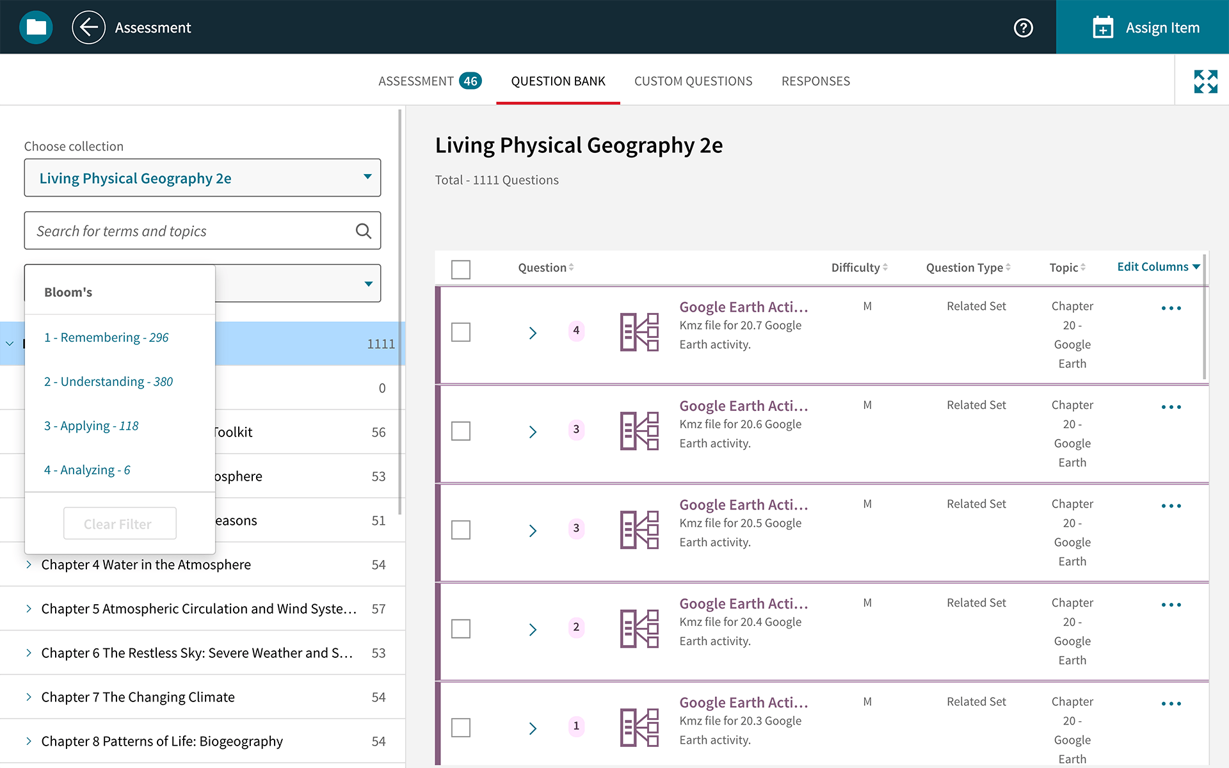Select Bloom's level 2 Understanding filter
Image resolution: width=1229 pixels, height=768 pixels.
108,380
